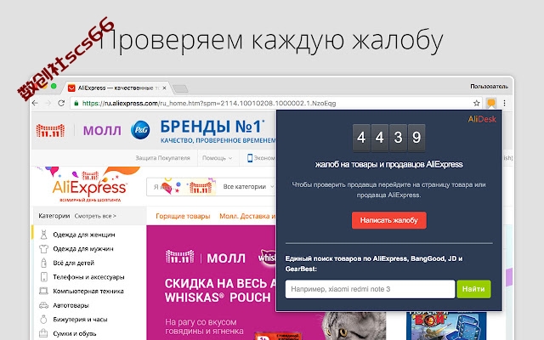Screen dimensions: 544x340
Task: Click the baby bottle icon for Всё для детей
Action: [43, 263]
